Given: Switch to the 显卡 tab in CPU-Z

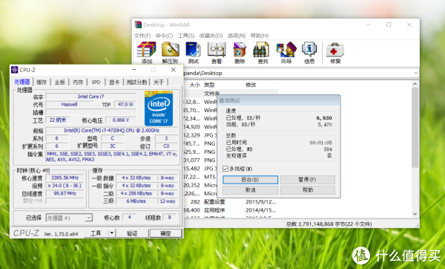Looking at the screenshot, I should click(114, 82).
